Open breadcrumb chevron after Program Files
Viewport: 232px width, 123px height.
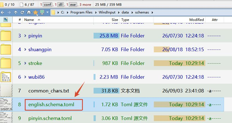coord(96,13)
